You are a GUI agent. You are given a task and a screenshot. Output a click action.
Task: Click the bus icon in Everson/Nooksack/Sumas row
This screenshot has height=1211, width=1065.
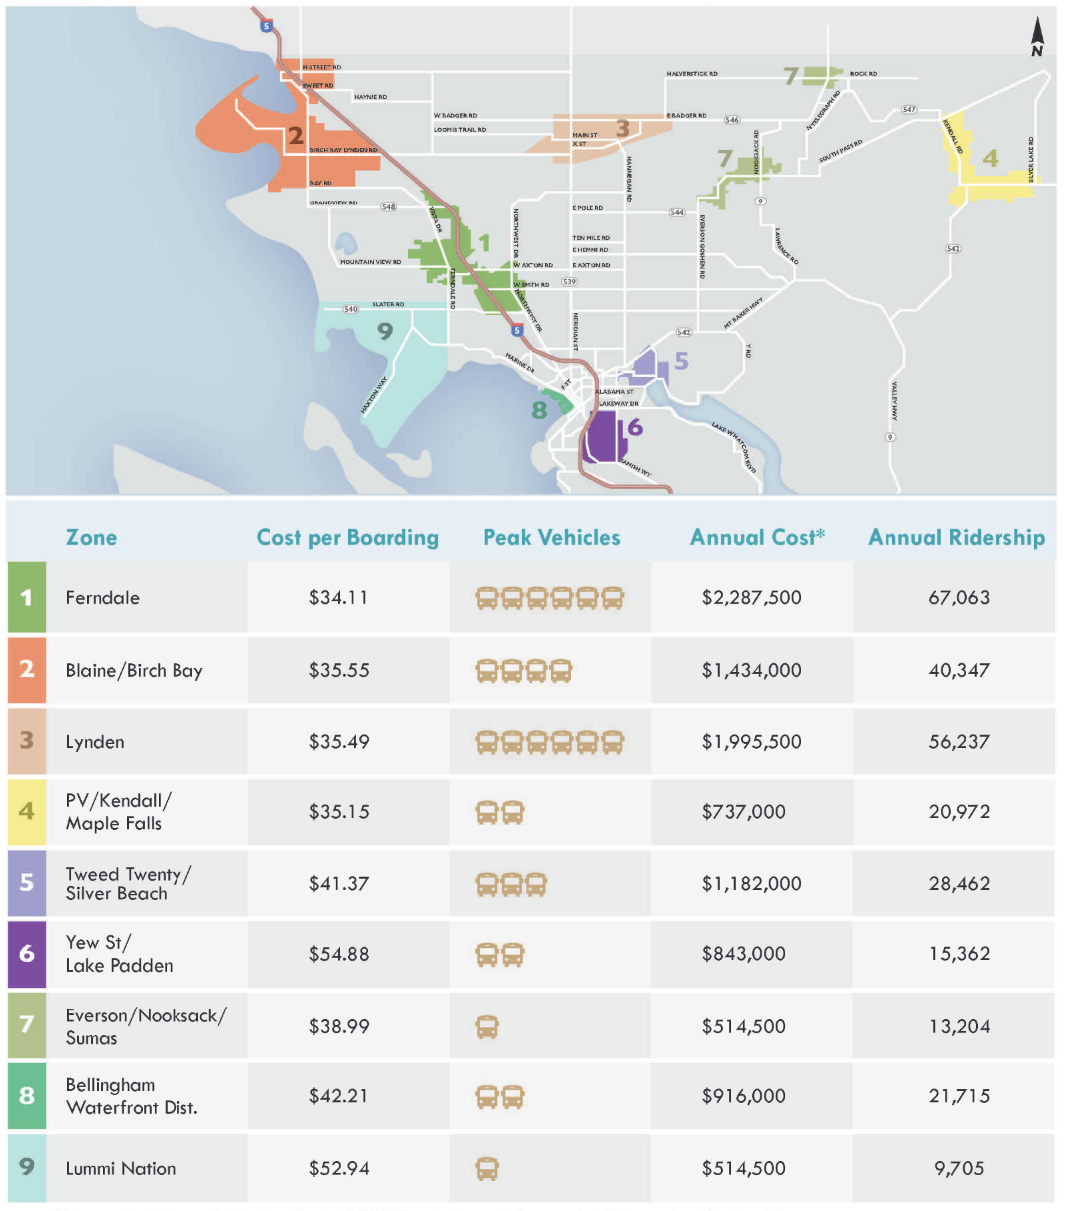pyautogui.click(x=487, y=1026)
